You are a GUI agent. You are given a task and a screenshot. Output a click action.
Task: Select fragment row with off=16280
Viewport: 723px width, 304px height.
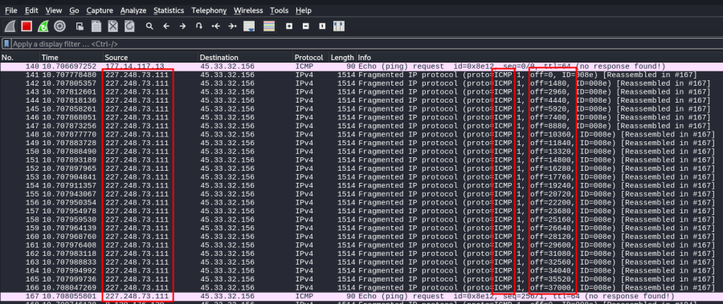(361, 168)
